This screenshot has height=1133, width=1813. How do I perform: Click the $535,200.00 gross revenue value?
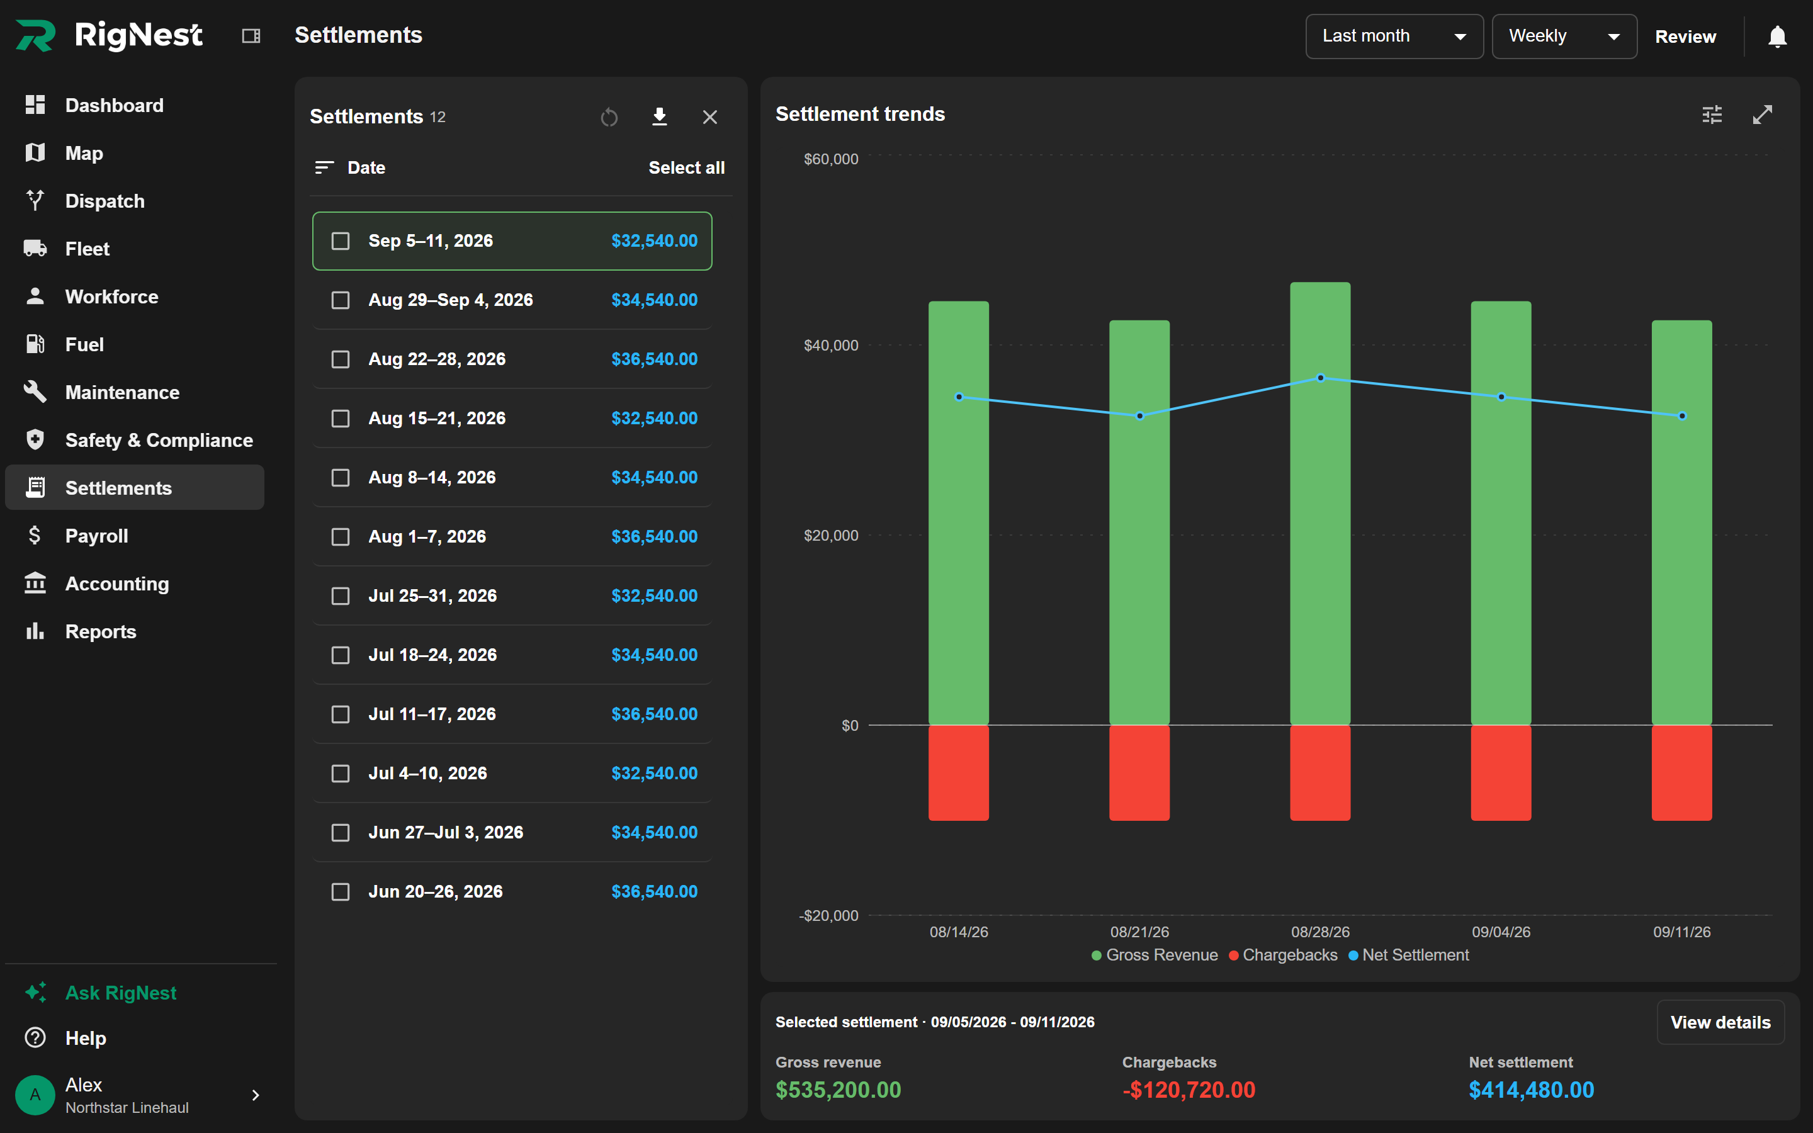tap(839, 1090)
